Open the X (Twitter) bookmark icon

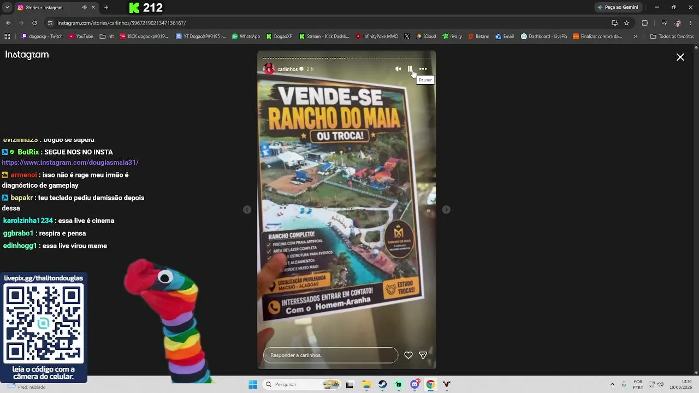click(407, 37)
